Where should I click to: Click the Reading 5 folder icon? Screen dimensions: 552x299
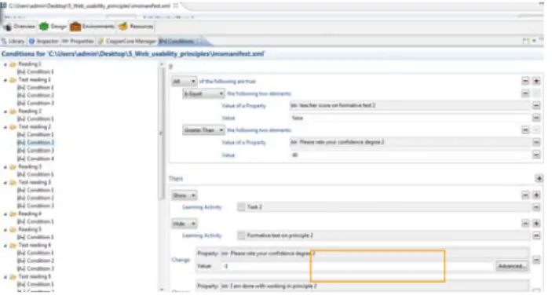[x=13, y=229]
